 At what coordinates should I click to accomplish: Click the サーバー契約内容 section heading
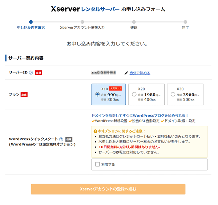pyautogui.click(x=26, y=58)
